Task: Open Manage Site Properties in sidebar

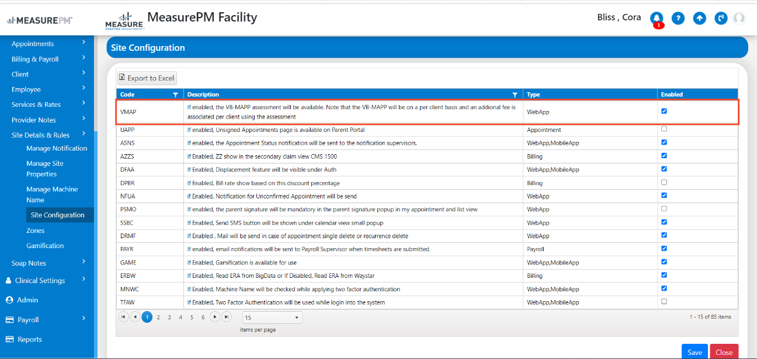Action: click(x=45, y=169)
